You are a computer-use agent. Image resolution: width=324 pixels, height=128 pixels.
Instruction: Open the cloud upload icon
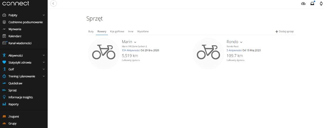pos(303,4)
